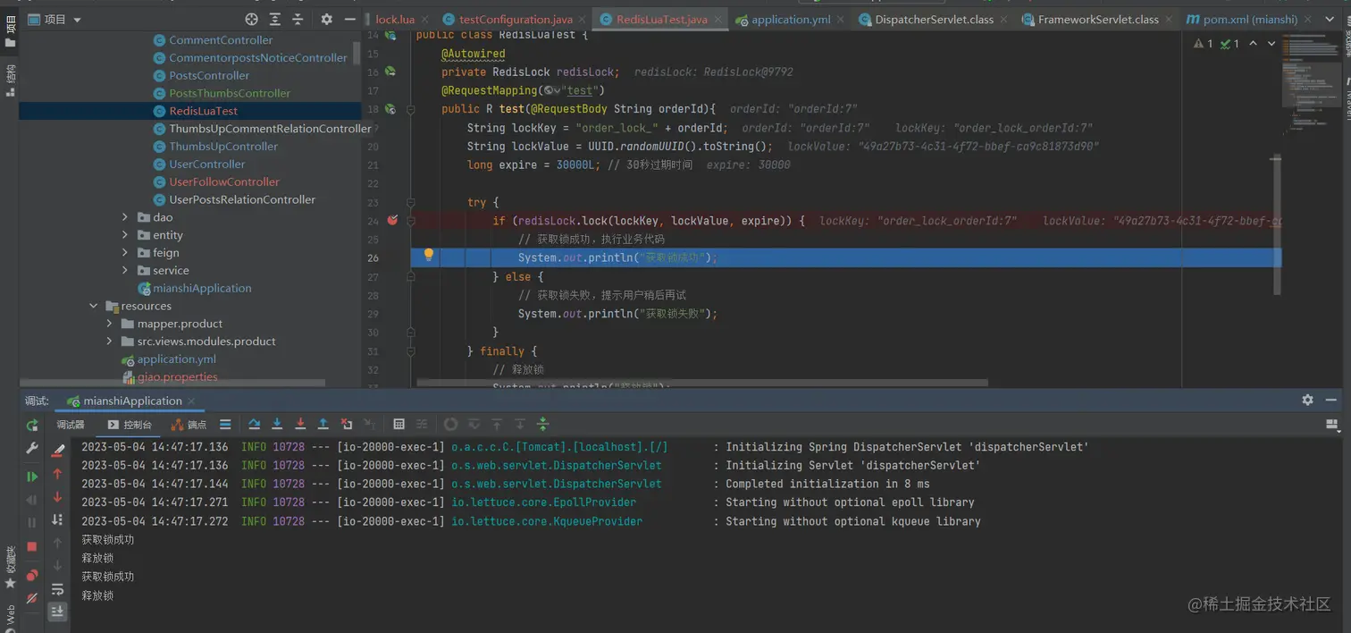Fold the else block at line 27
This screenshot has width=1351, height=633.
pyautogui.click(x=411, y=276)
